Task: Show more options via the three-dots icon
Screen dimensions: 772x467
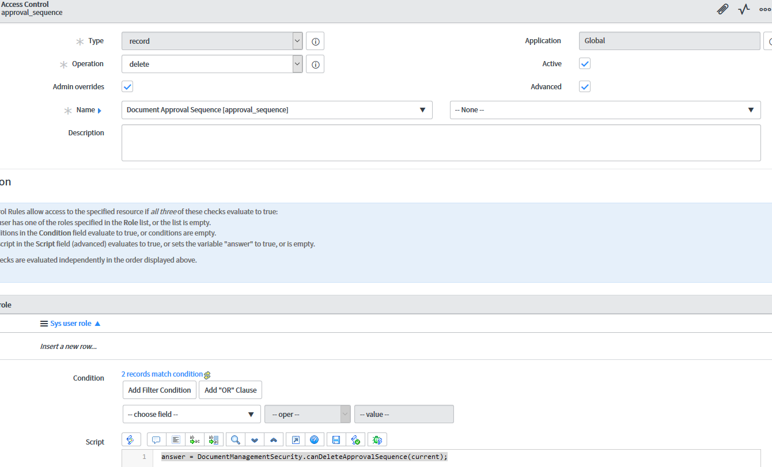Action: [766, 9]
